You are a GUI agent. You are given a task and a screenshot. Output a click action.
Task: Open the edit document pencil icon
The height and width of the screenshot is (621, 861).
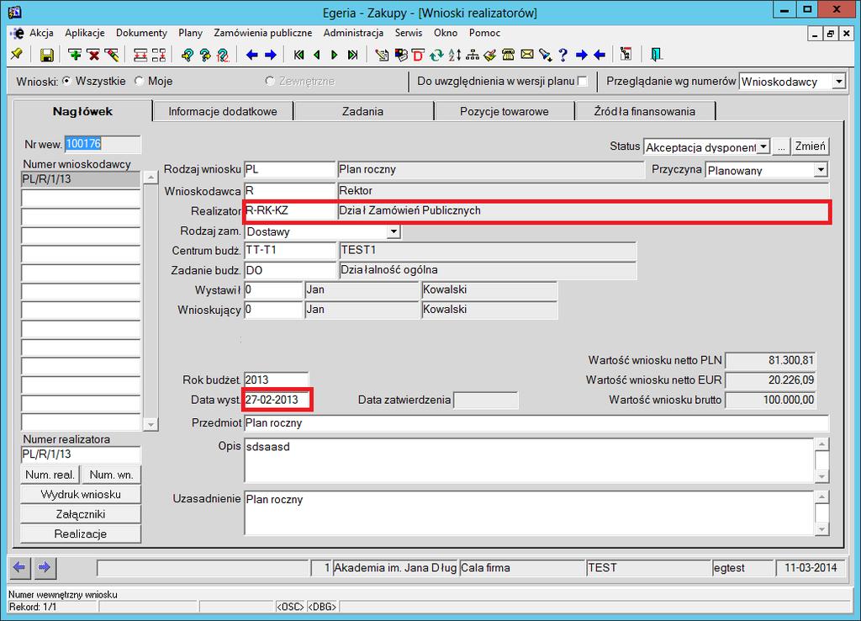(382, 55)
